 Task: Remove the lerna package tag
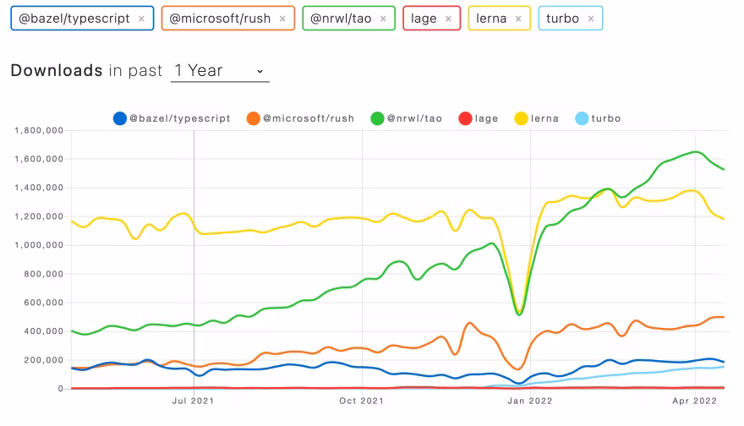[x=517, y=19]
